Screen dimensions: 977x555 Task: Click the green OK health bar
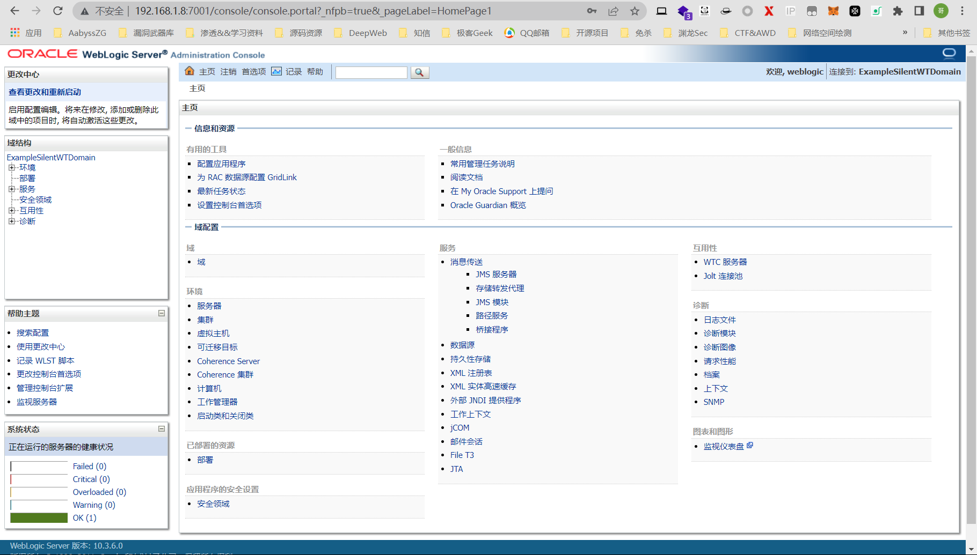click(x=39, y=517)
